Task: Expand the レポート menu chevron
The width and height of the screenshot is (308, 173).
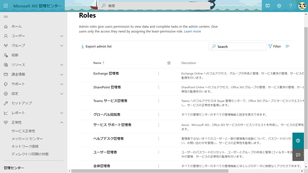Action: coord(62,113)
